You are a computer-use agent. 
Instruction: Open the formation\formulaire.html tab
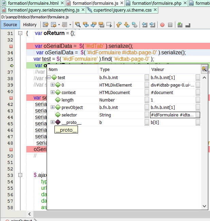pos(33,3)
